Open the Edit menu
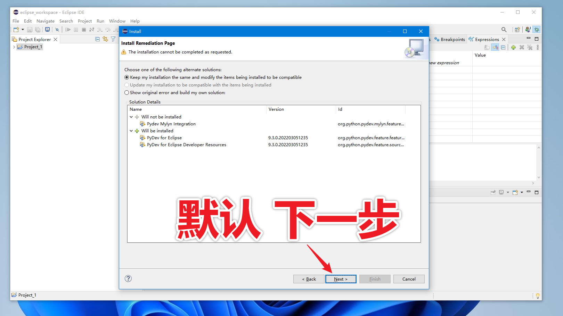563x316 pixels. (x=28, y=21)
